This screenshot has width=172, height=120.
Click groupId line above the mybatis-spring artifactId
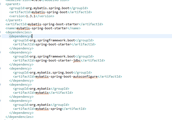tap(41, 105)
